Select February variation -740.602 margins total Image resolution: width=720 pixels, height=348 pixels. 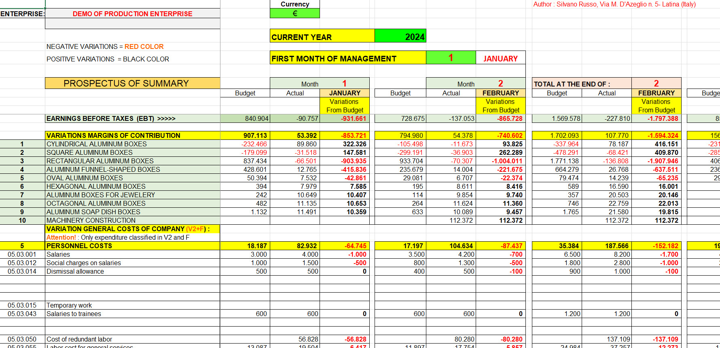tap(501, 135)
